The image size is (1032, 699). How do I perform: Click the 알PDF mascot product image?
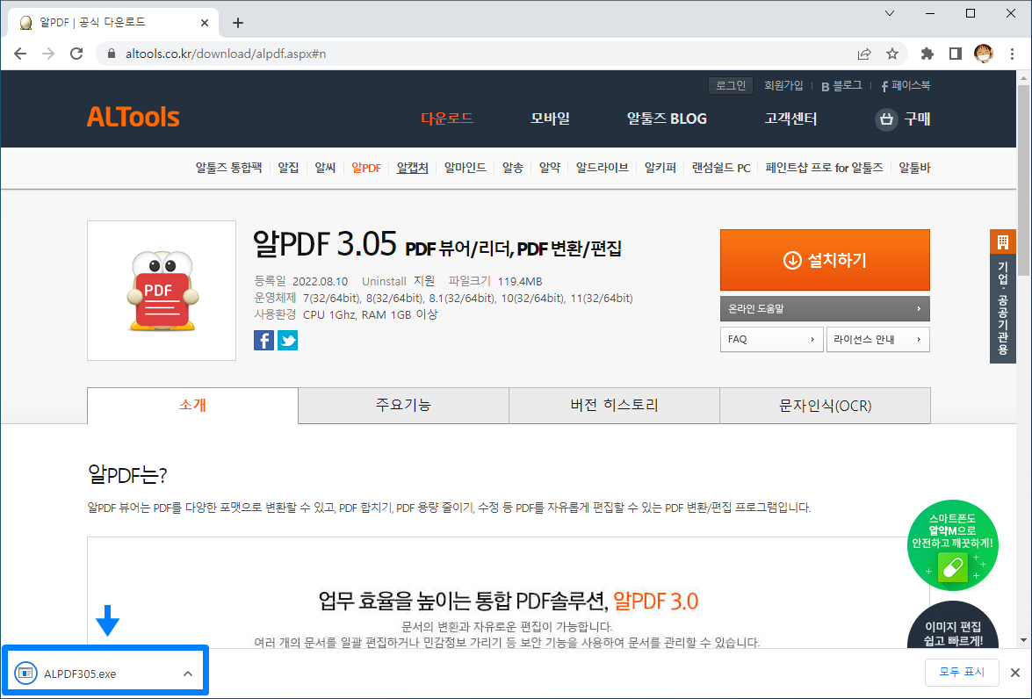point(162,291)
